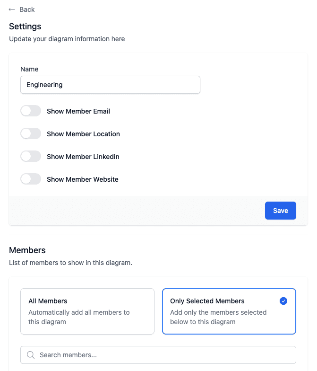The height and width of the screenshot is (371, 317).
Task: Click the Show Member Linkedin label
Action: [83, 157]
